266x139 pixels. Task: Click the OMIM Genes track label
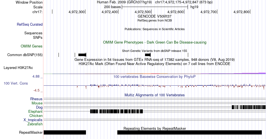pyautogui.click(x=32, y=46)
